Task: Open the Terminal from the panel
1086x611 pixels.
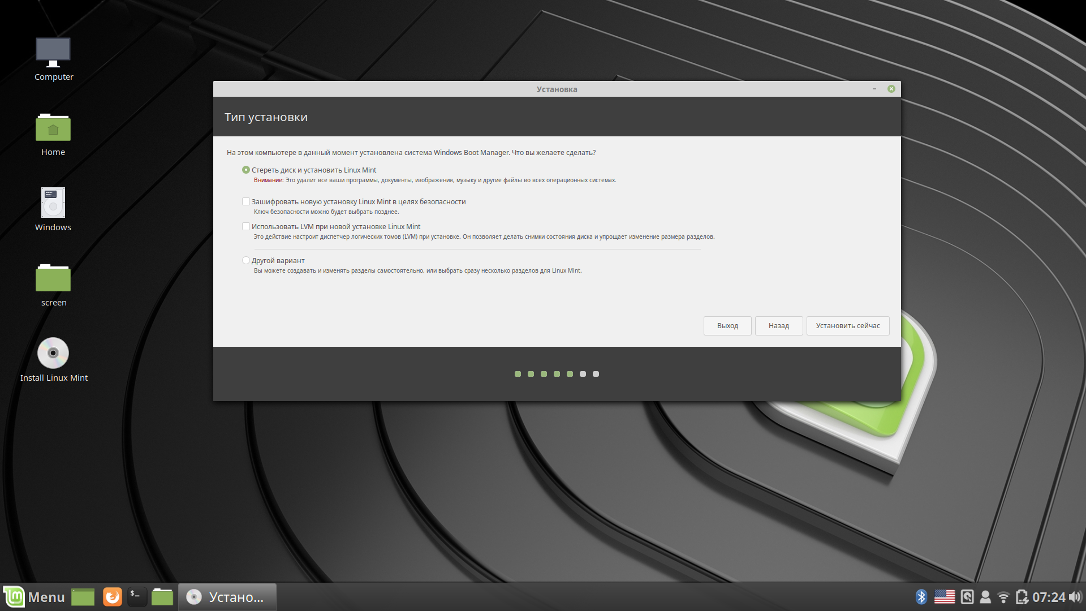Action: click(x=137, y=597)
